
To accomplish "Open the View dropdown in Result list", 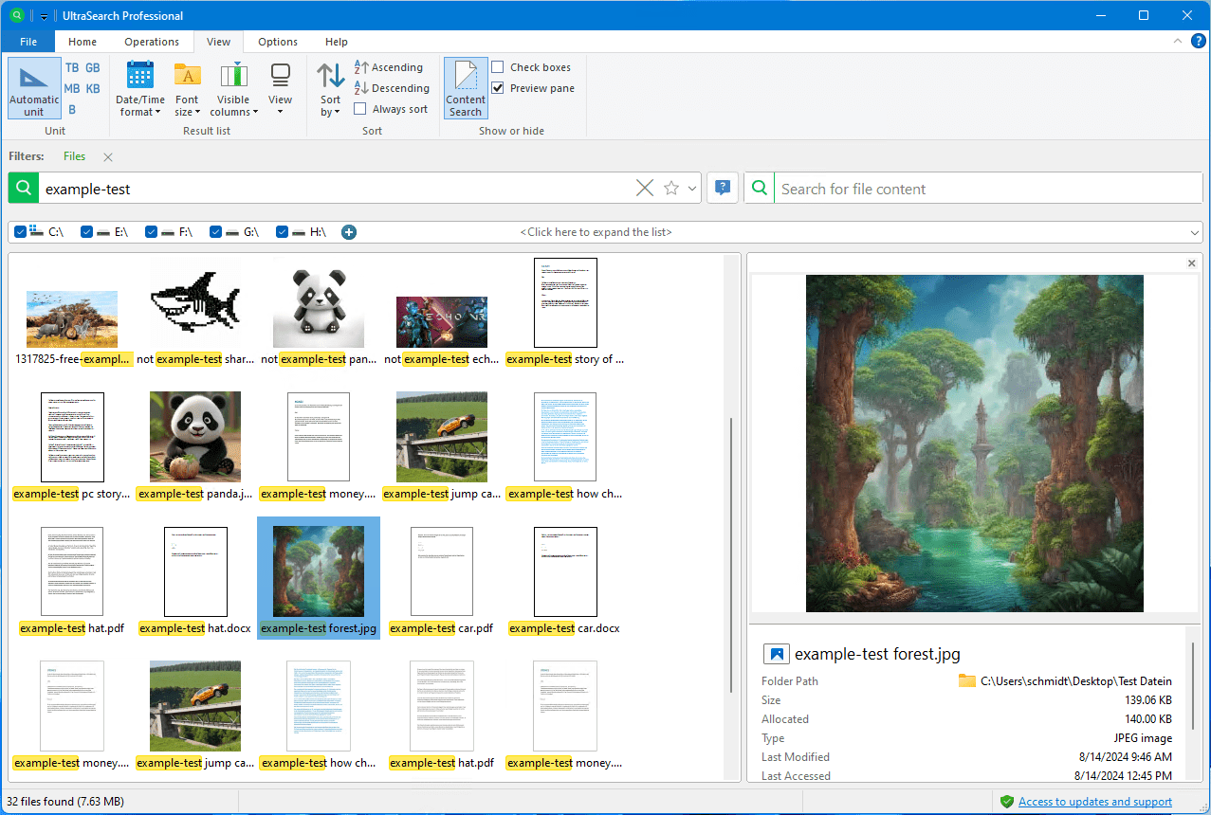I will [280, 88].
